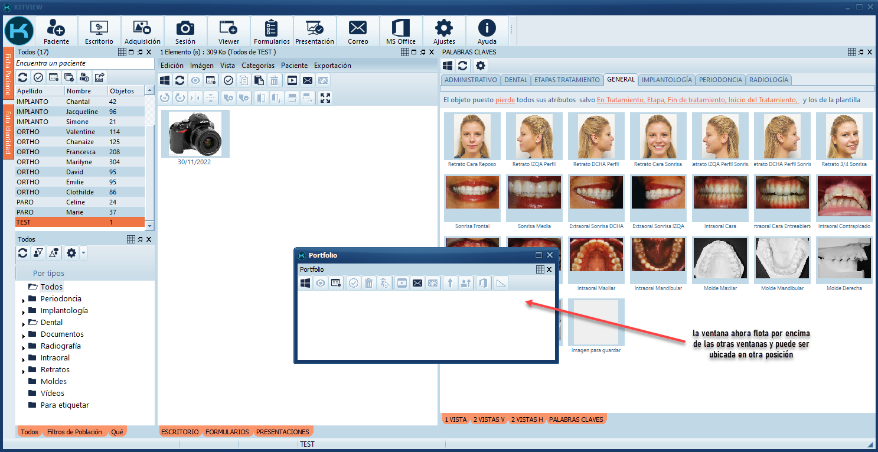Toggle the person filter icon in the Todos panel
Screen dimensions: 878x452
[38, 253]
